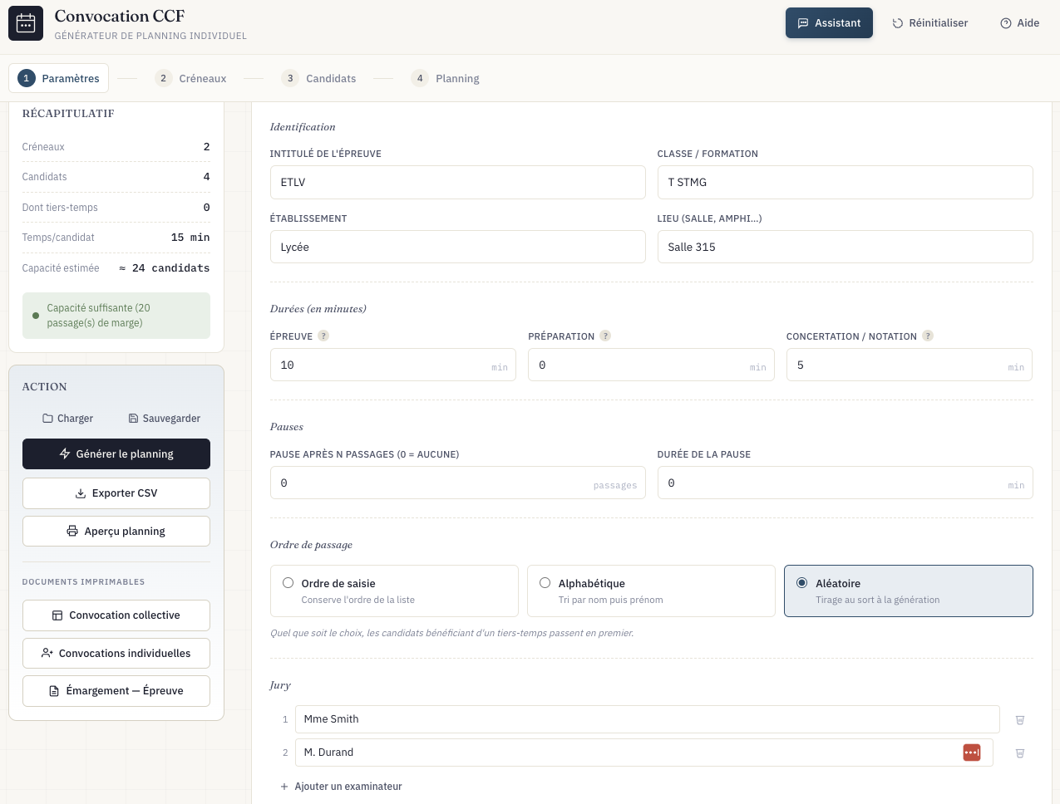Open the Planning step
The height and width of the screenshot is (804, 1060).
[446, 79]
